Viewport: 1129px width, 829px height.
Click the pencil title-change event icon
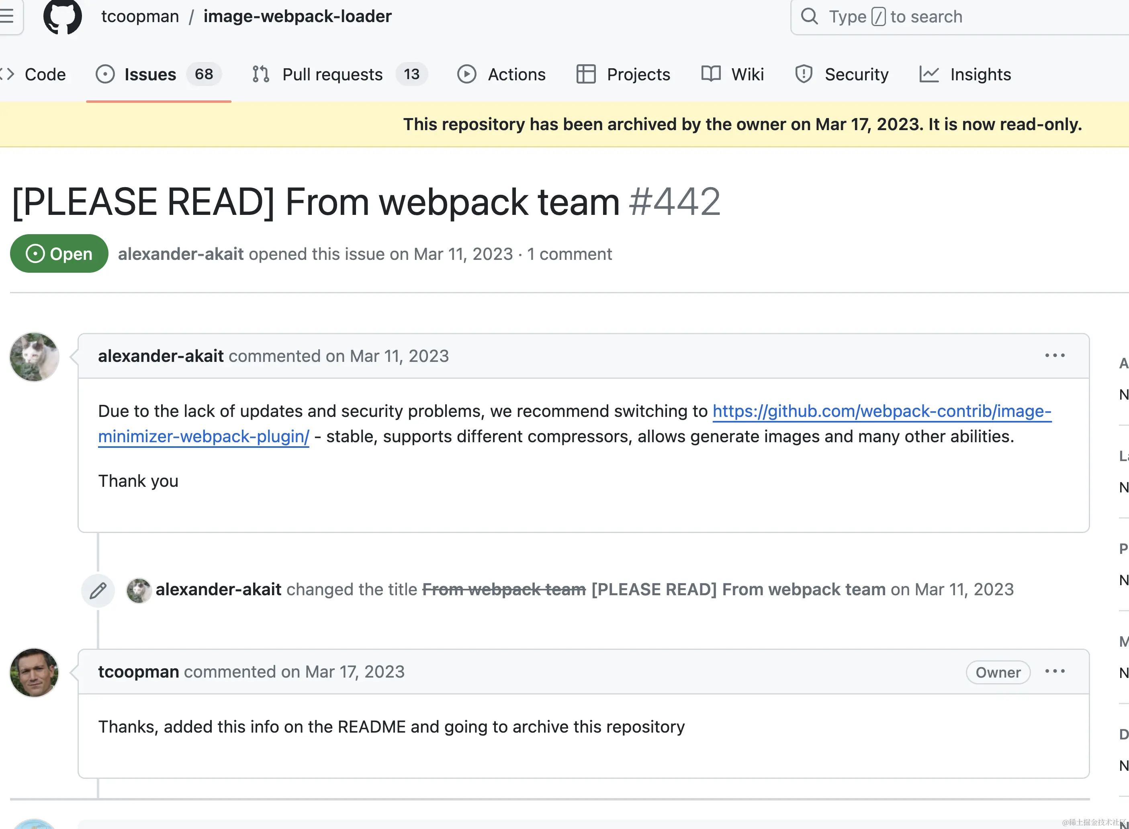point(98,590)
